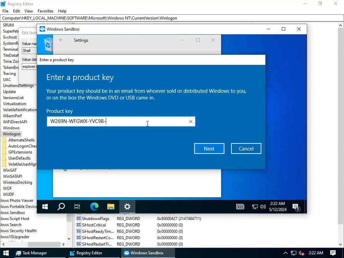
Task: Click the sandbox Start menu Windows icon
Action: (x=45, y=207)
